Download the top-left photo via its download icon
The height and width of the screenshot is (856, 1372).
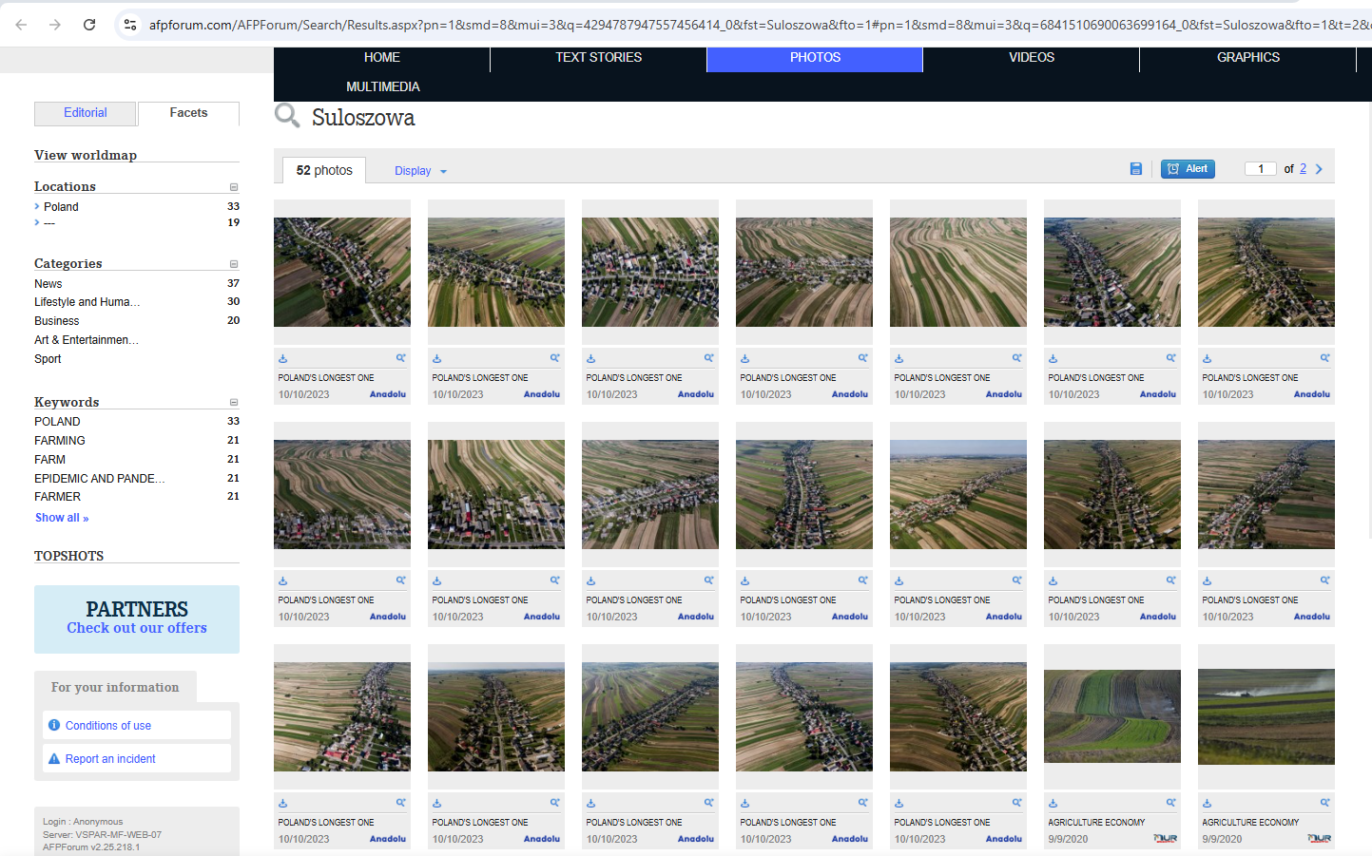[282, 359]
